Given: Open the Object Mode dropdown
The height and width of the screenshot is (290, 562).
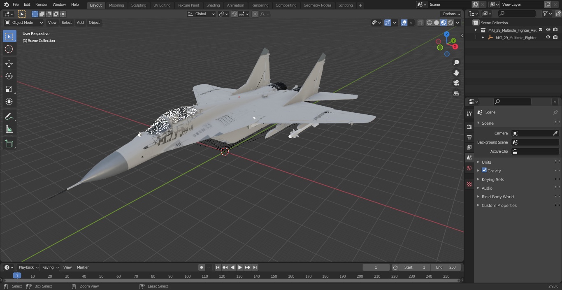Looking at the screenshot, I should tap(24, 23).
